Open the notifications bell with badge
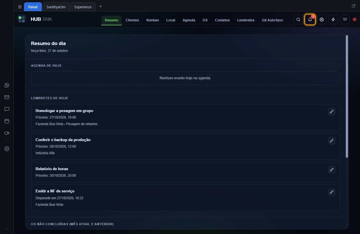Screen dimensions: 360x234 310,20
